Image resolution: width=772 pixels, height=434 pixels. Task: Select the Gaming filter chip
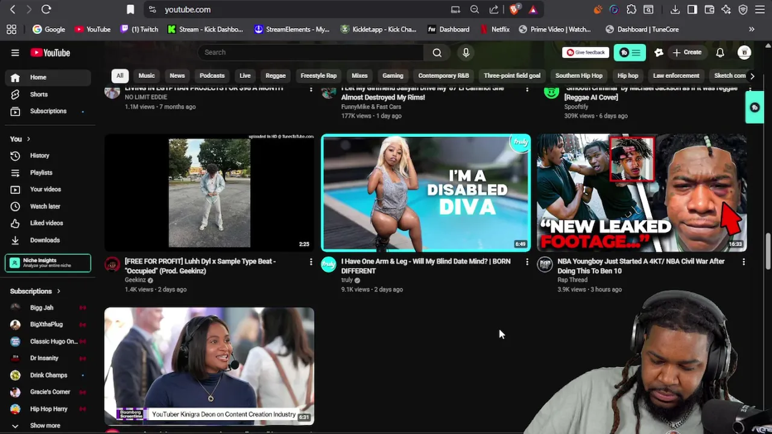pos(393,75)
